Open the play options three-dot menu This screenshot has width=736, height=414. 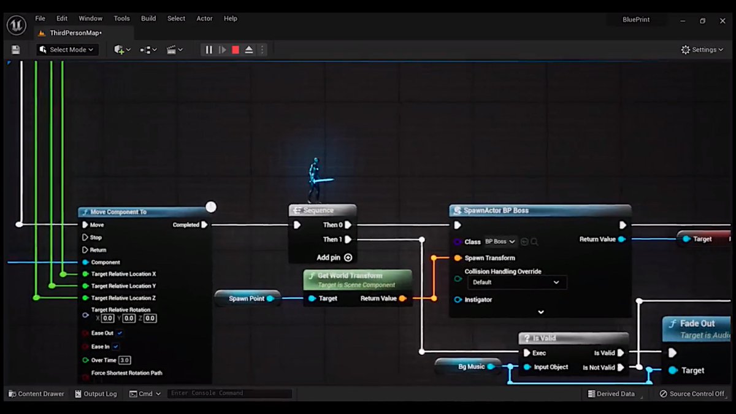[262, 50]
